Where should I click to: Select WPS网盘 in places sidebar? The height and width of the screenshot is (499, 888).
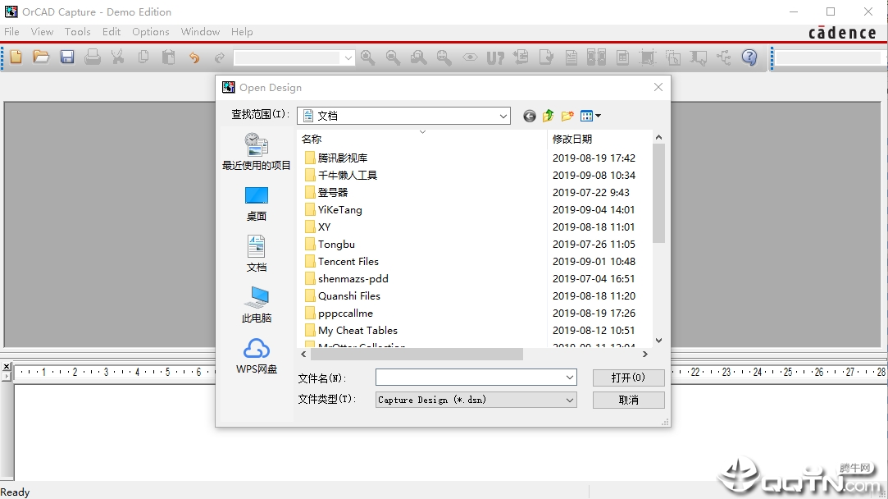click(256, 356)
